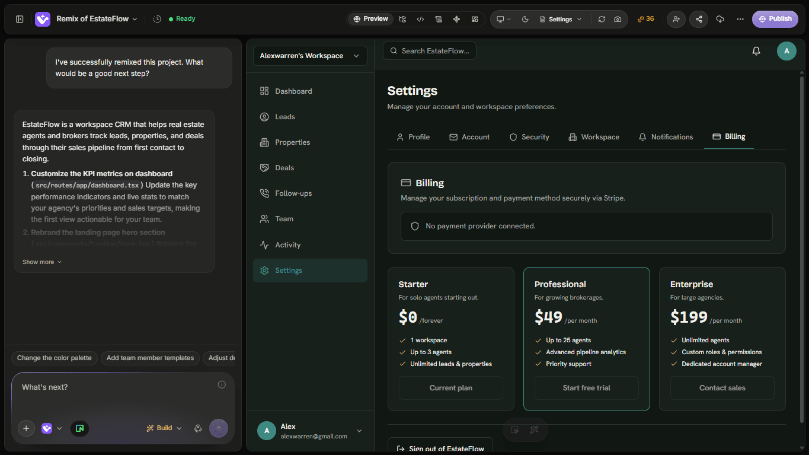Start free trial for Professional

[587, 388]
